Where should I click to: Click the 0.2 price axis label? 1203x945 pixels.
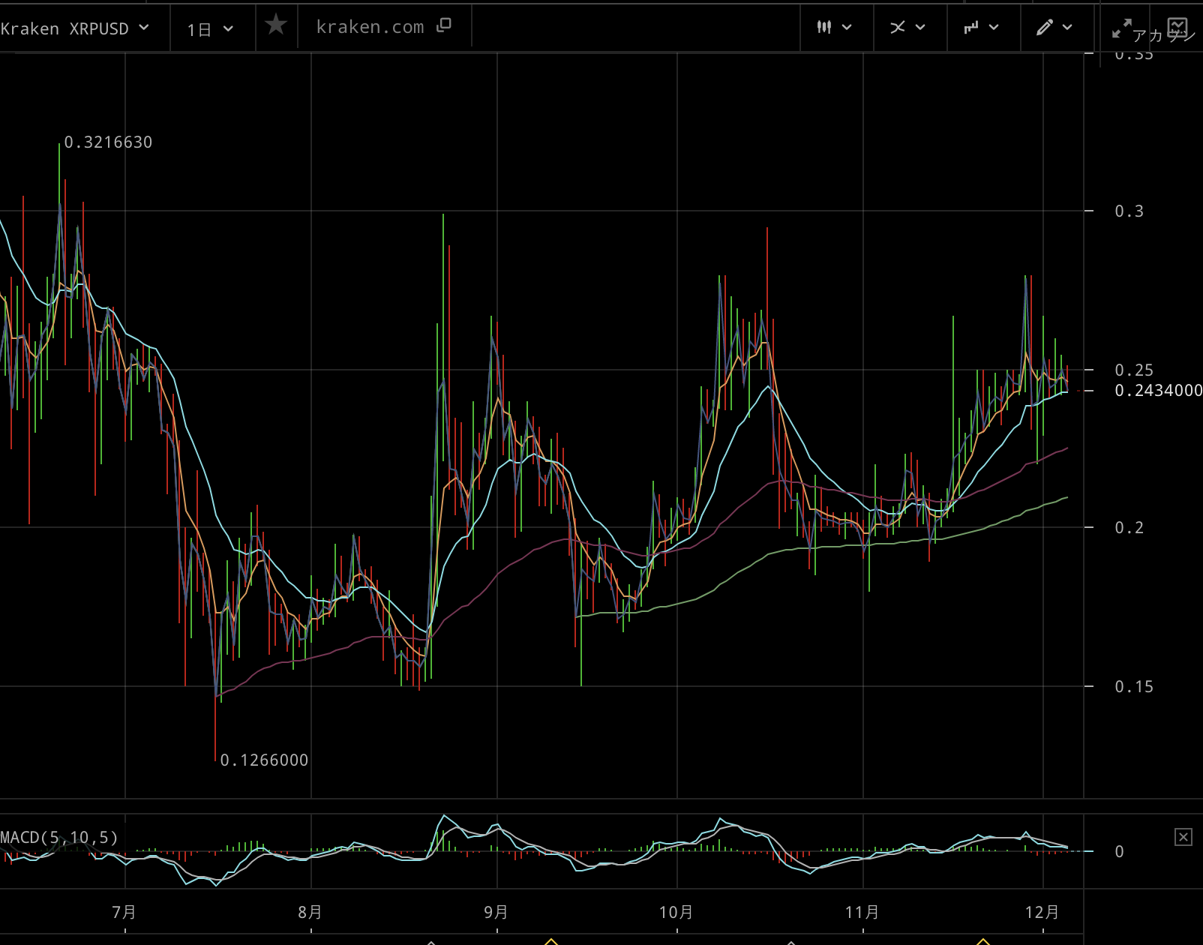[x=1129, y=528]
